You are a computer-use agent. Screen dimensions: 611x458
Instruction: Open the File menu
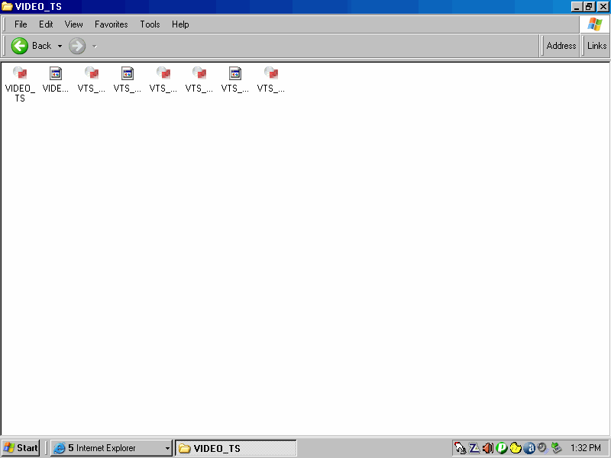(x=21, y=24)
